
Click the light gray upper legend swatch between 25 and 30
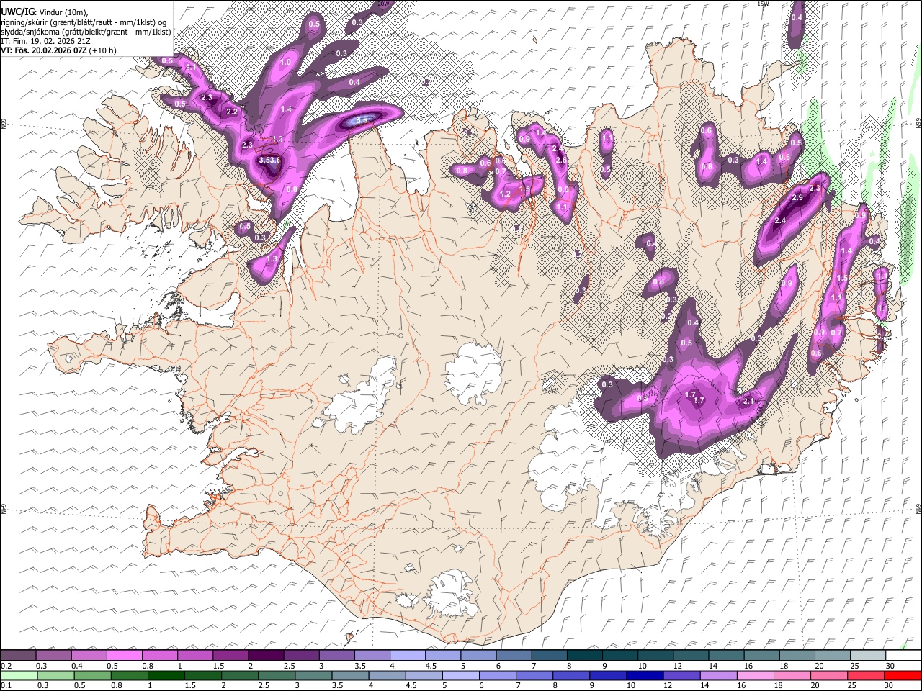pyautogui.click(x=867, y=656)
